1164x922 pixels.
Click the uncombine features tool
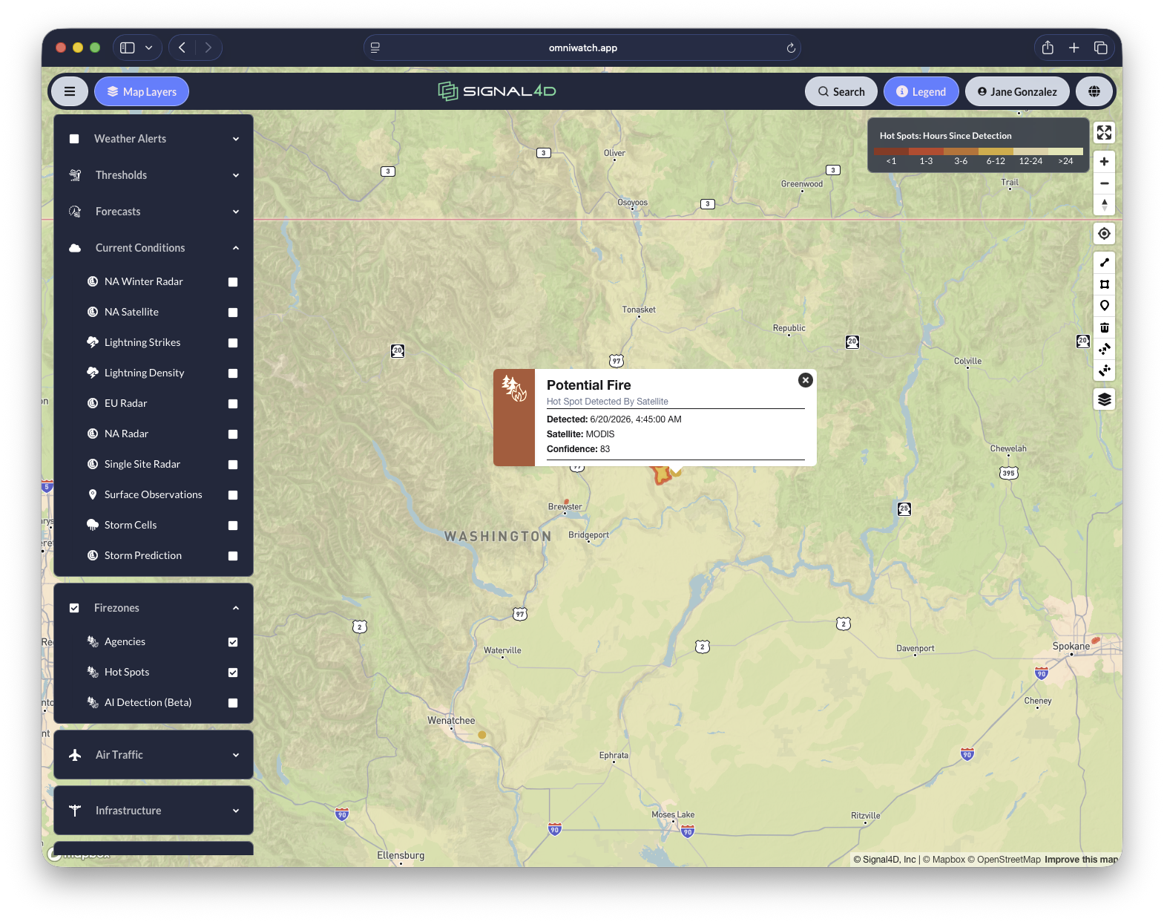click(1105, 370)
